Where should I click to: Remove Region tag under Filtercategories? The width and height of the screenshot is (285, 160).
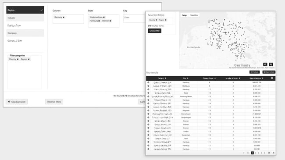pos(28,59)
